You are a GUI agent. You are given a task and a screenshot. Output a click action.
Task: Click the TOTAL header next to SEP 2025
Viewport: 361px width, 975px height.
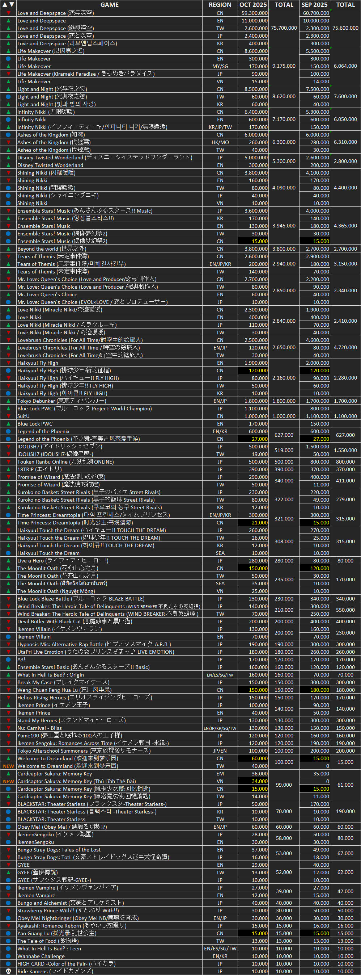pos(345,5)
